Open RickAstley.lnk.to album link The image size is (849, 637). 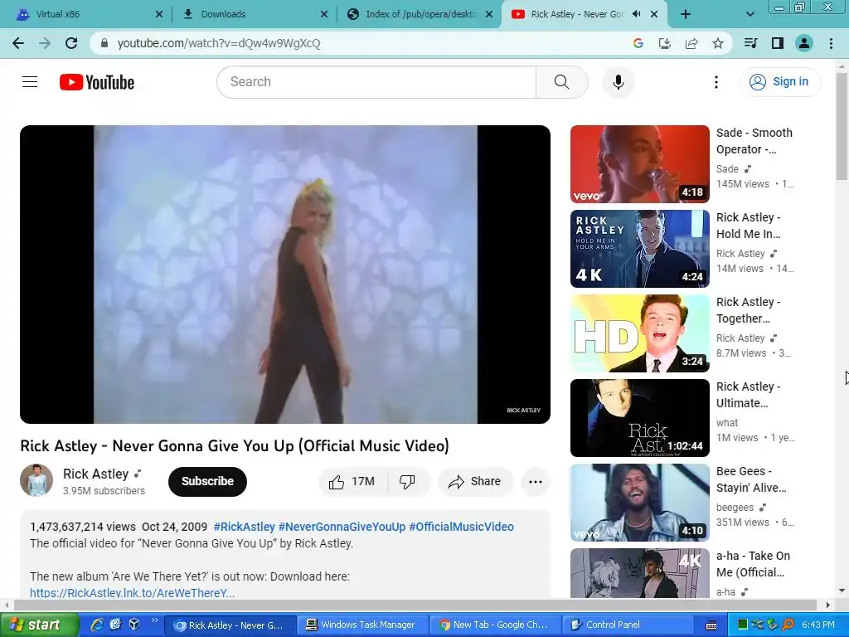(132, 592)
